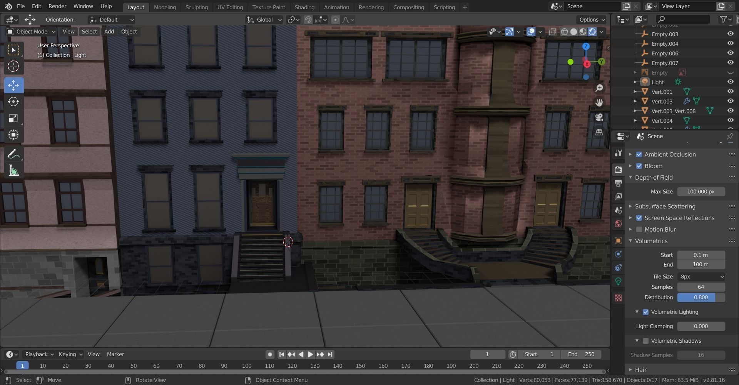This screenshot has height=385, width=739.
Task: Jump to the end frame button
Action: click(x=330, y=355)
